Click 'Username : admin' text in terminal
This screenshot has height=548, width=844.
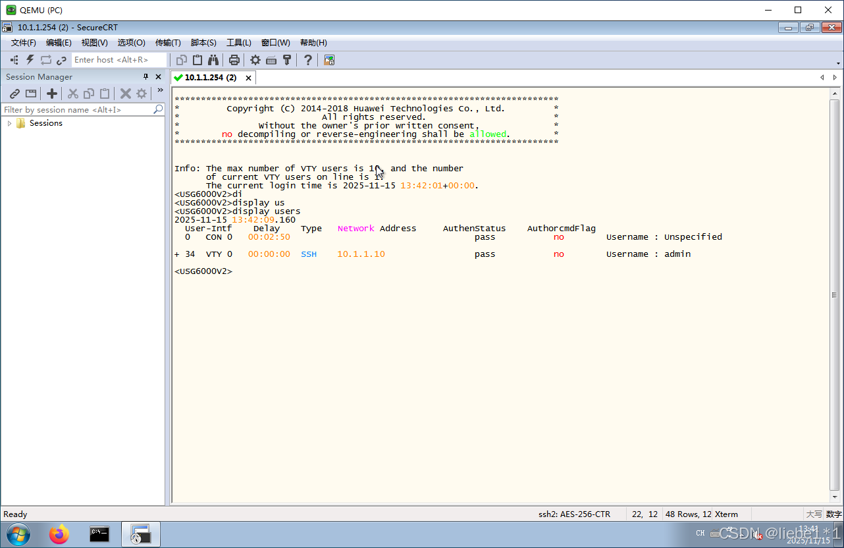pos(648,254)
